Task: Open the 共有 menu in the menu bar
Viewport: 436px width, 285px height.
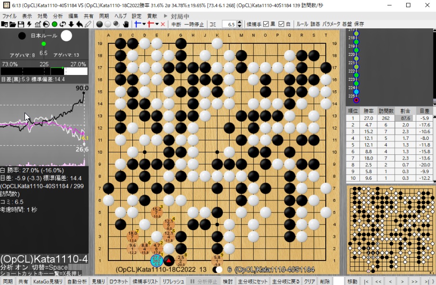Action: (x=89, y=16)
